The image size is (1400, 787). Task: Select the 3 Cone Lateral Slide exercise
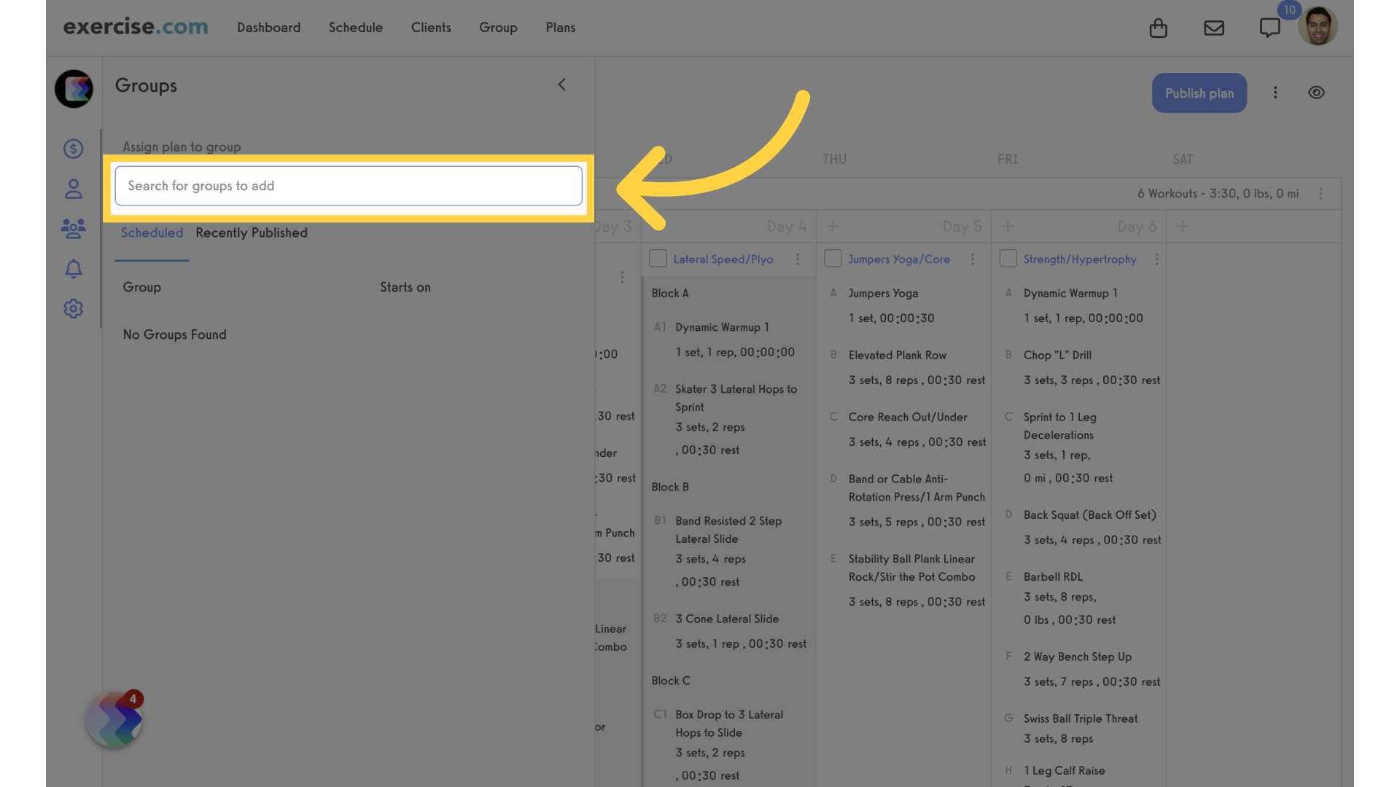[727, 619]
